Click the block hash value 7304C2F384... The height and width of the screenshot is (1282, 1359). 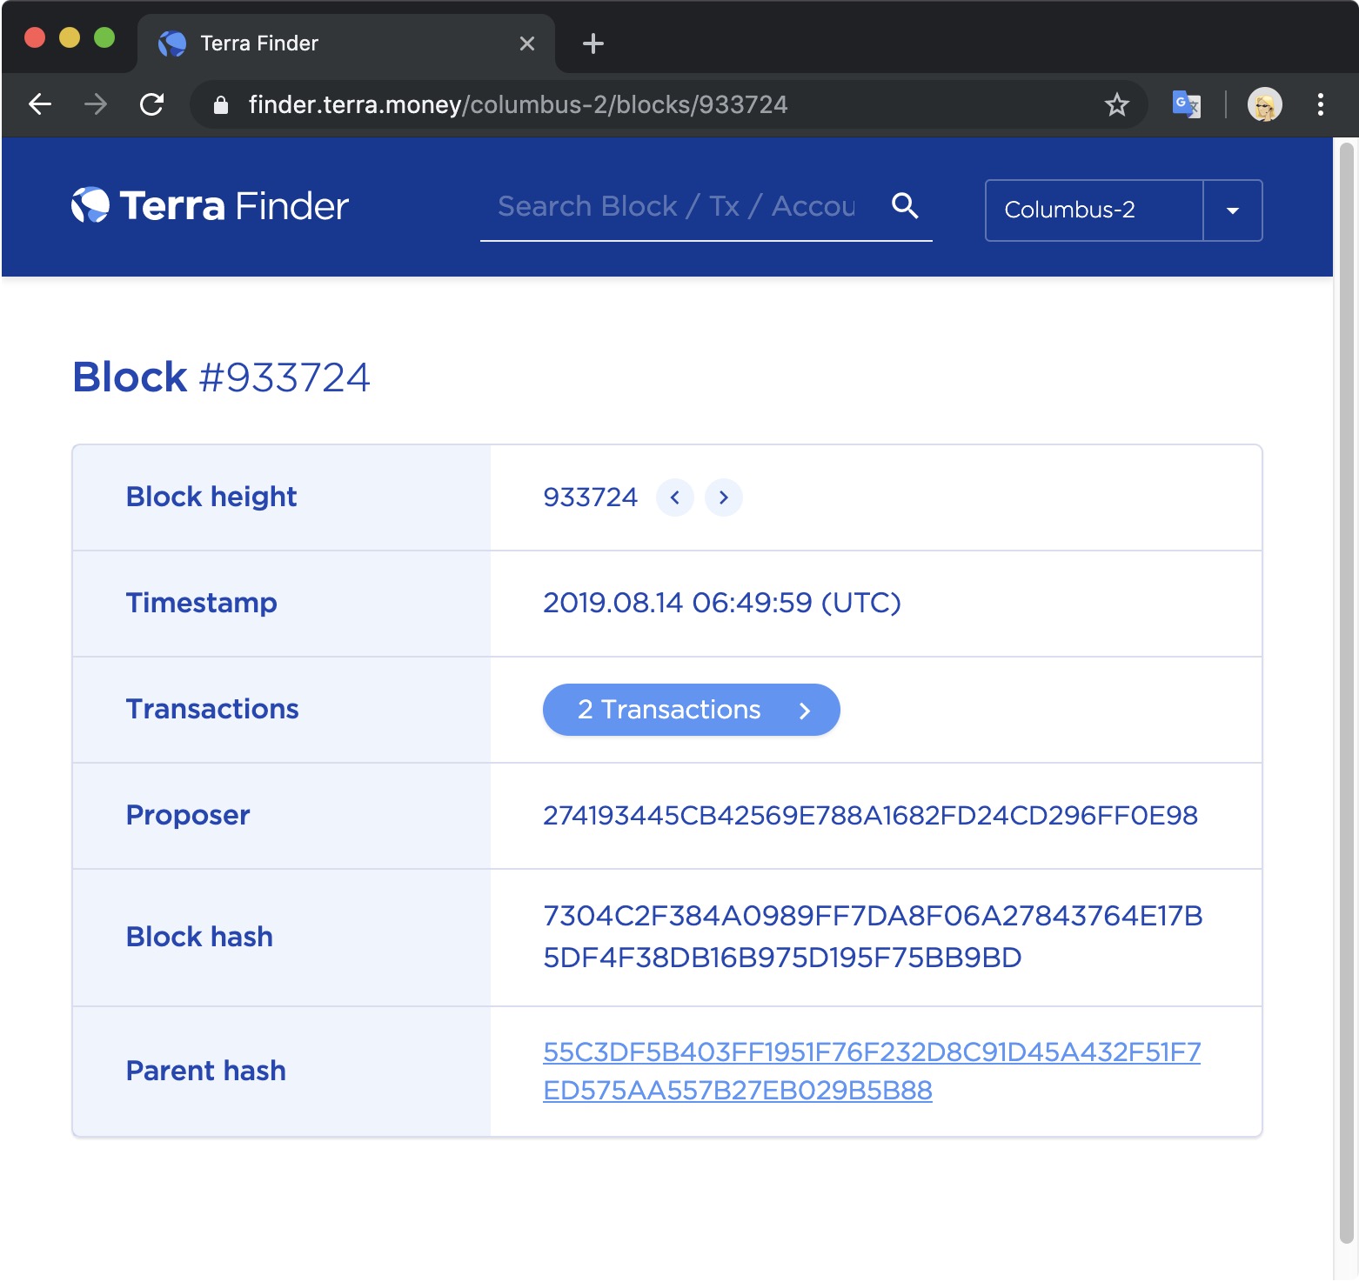tap(873, 937)
